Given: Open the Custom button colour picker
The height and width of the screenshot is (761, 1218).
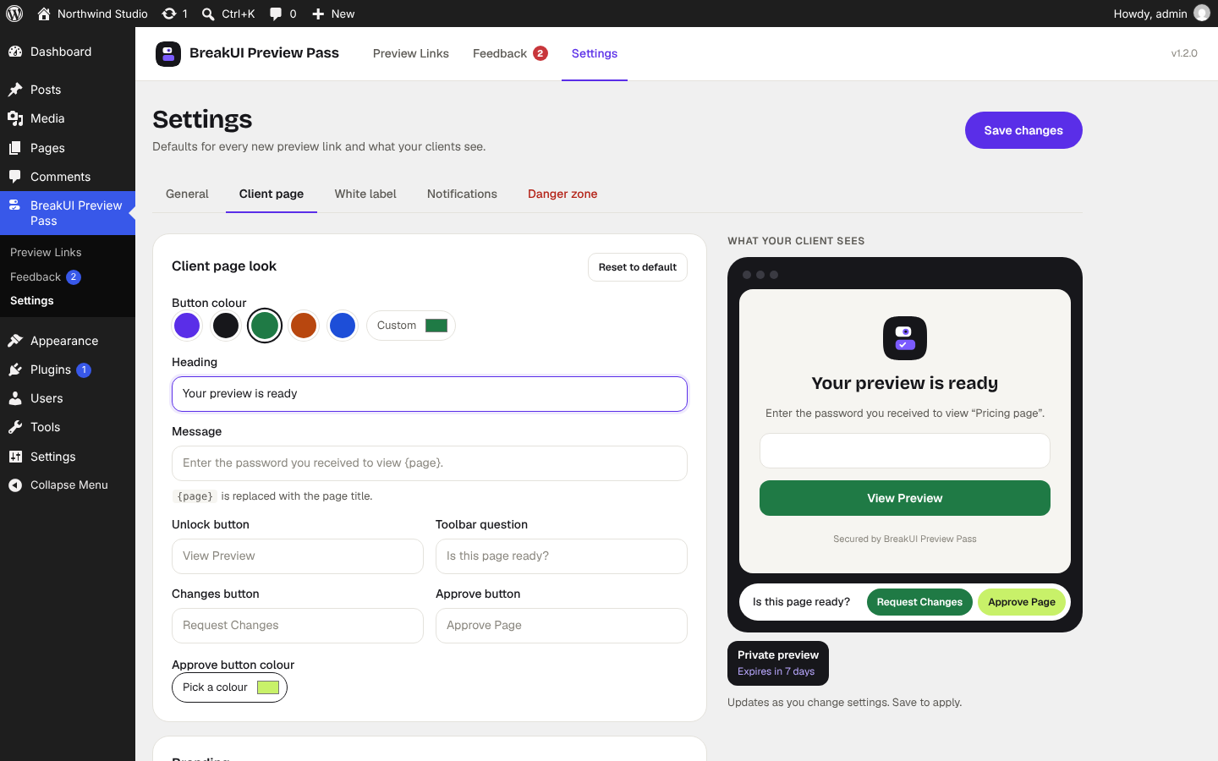Looking at the screenshot, I should point(411,326).
